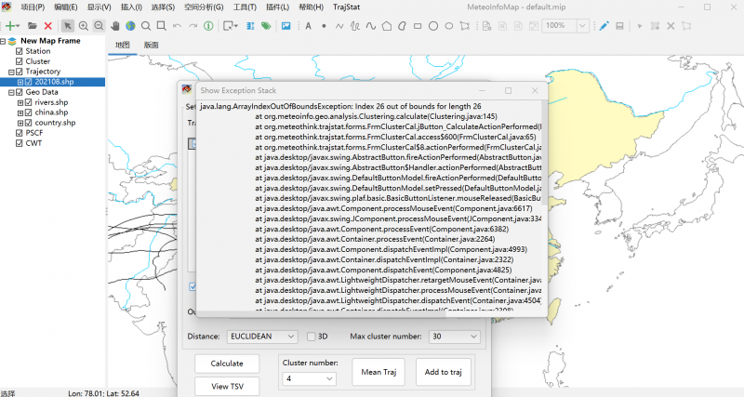Image resolution: width=744 pixels, height=397 pixels.
Task: Select the arrow pointer selection tool
Action: click(x=67, y=25)
